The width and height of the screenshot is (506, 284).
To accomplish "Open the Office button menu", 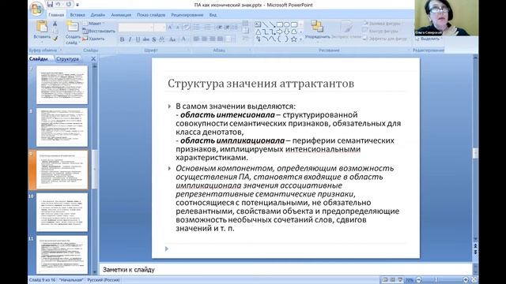I will (x=37, y=9).
